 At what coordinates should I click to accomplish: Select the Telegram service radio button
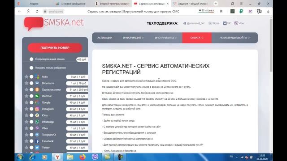pos(31,135)
